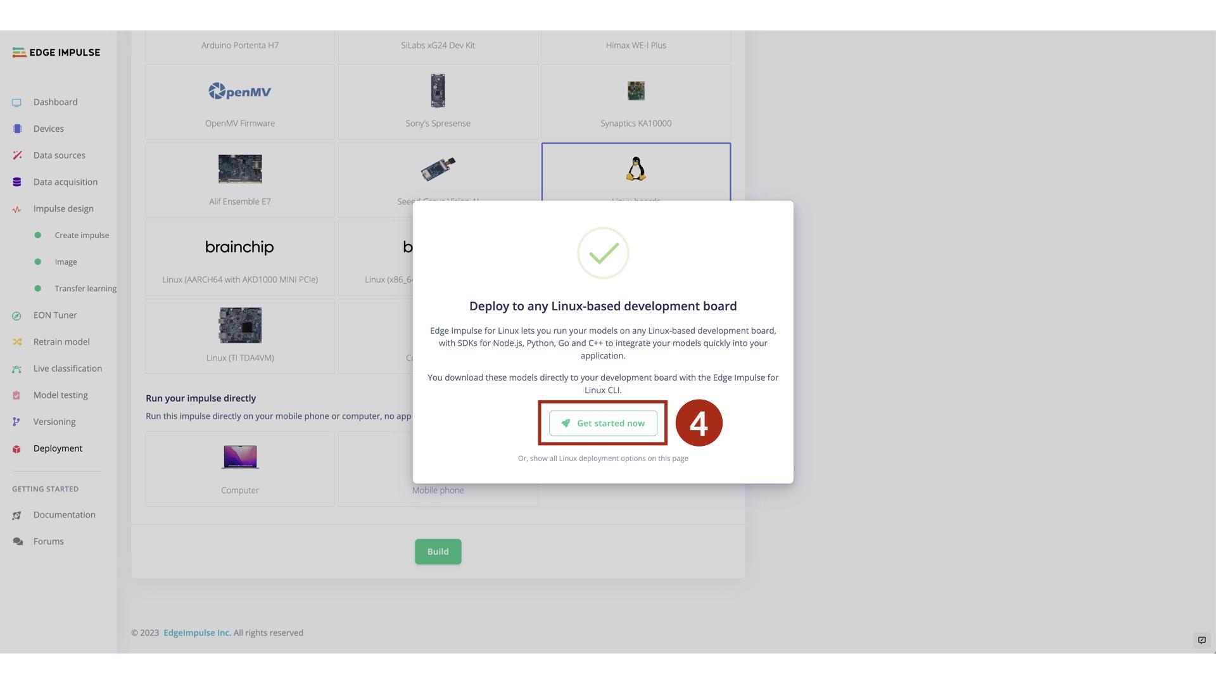Open the EdgeImpulse Inc. footer link
The image size is (1216, 684).
tap(197, 633)
